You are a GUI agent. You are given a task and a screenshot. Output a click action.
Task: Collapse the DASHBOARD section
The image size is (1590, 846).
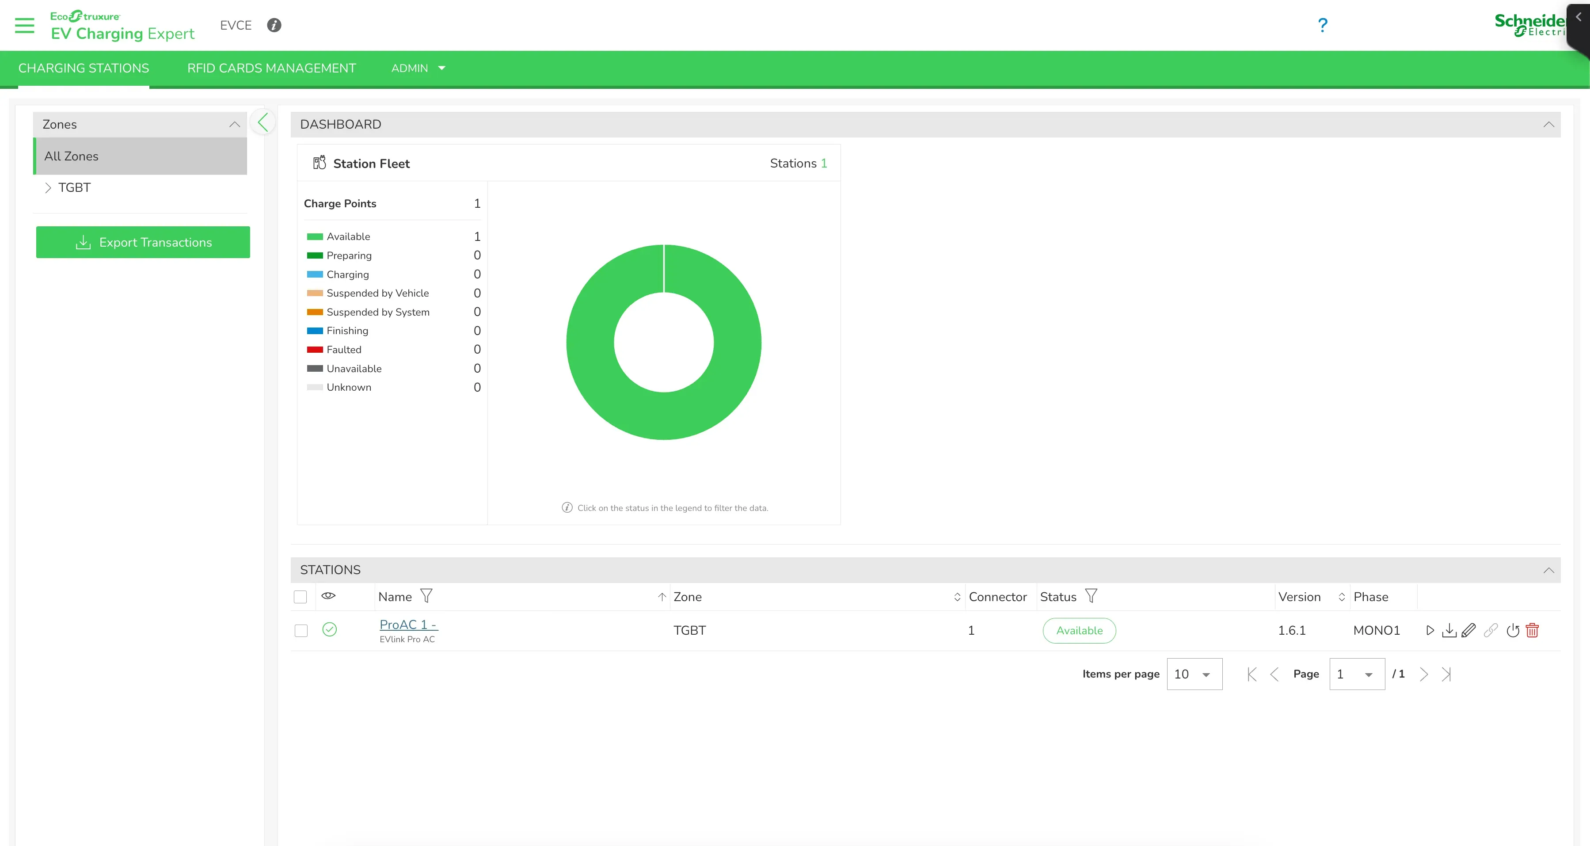(x=1548, y=124)
